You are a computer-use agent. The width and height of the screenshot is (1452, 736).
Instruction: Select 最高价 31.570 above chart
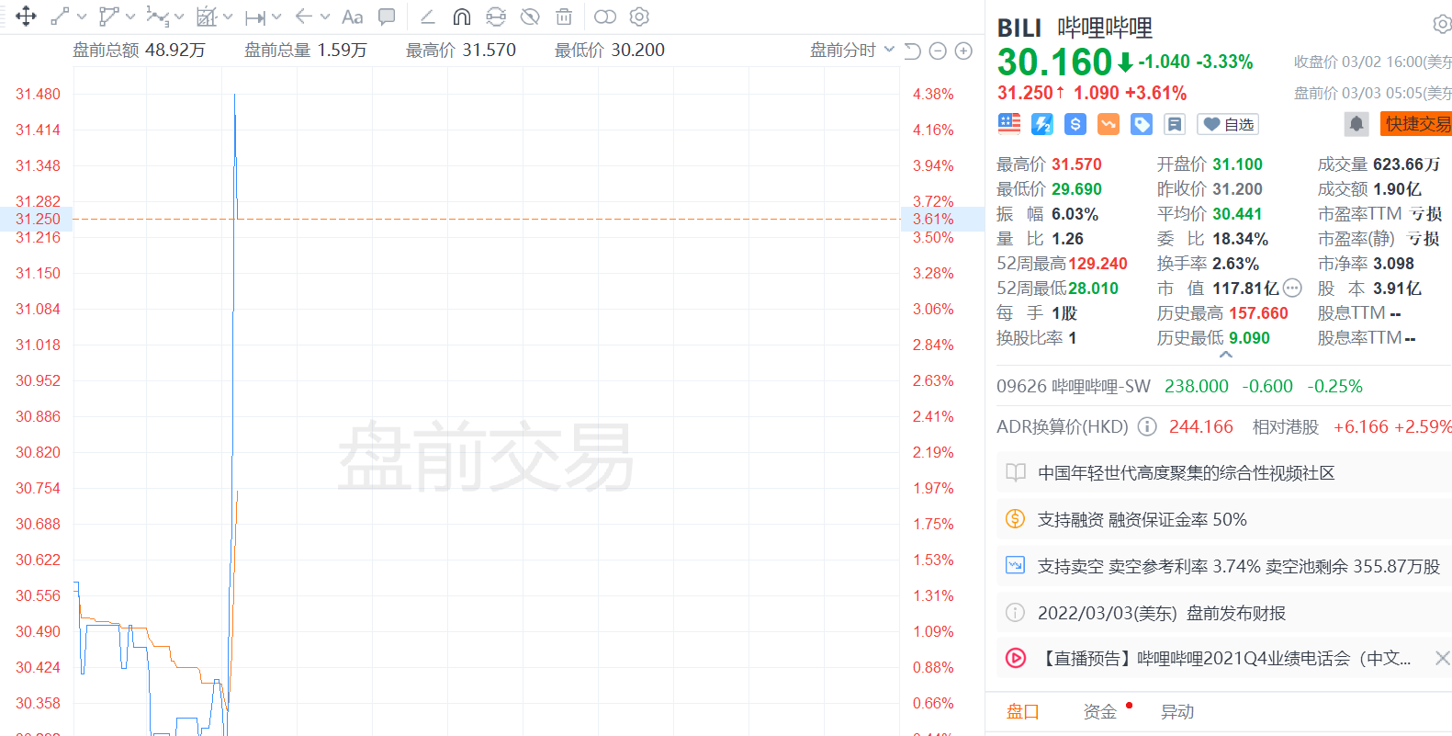(x=461, y=50)
